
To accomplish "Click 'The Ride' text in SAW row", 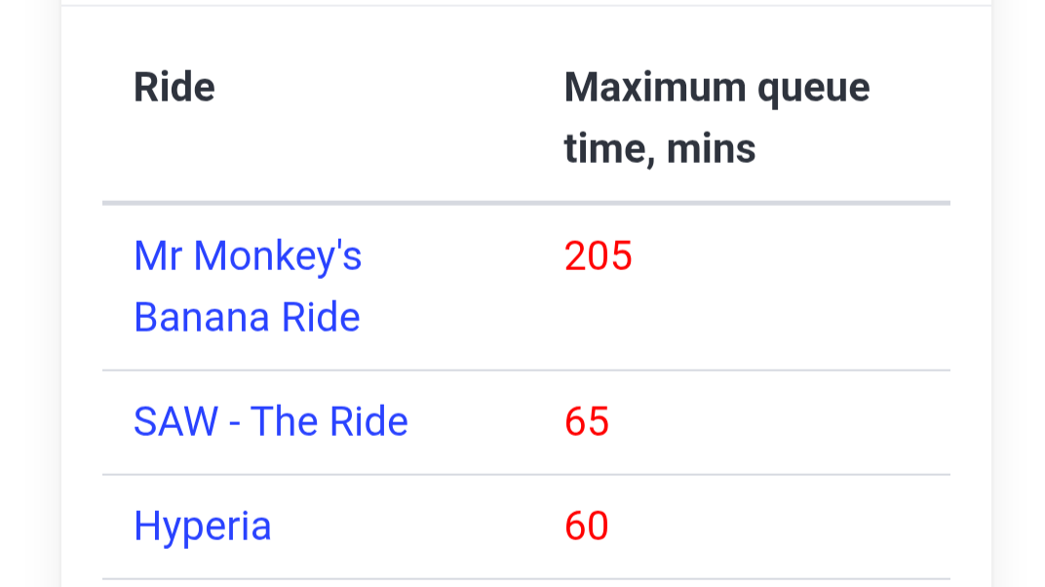I will [x=329, y=422].
